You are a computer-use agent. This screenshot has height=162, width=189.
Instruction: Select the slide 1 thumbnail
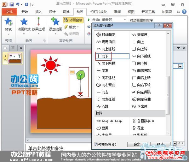coord(15,58)
